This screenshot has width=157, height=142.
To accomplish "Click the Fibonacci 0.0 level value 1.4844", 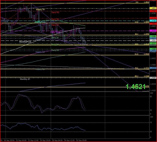I will point(146,2).
